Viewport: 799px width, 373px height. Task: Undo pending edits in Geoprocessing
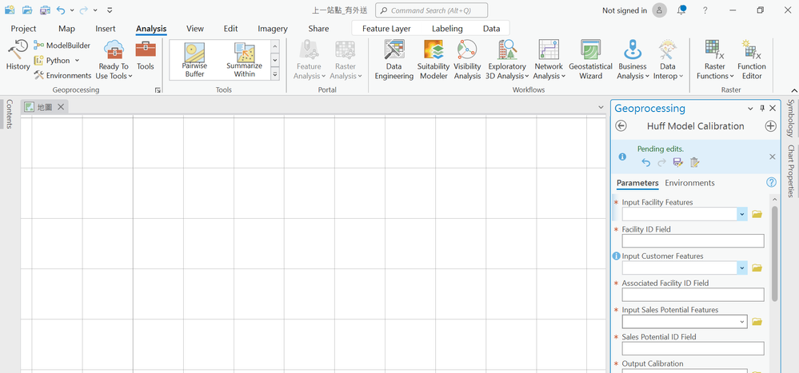(646, 162)
